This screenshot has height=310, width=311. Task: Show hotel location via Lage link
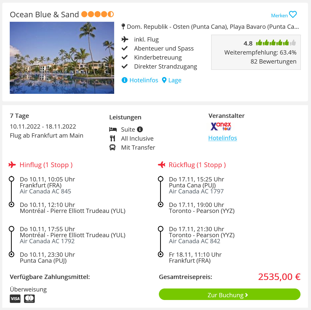172,80
